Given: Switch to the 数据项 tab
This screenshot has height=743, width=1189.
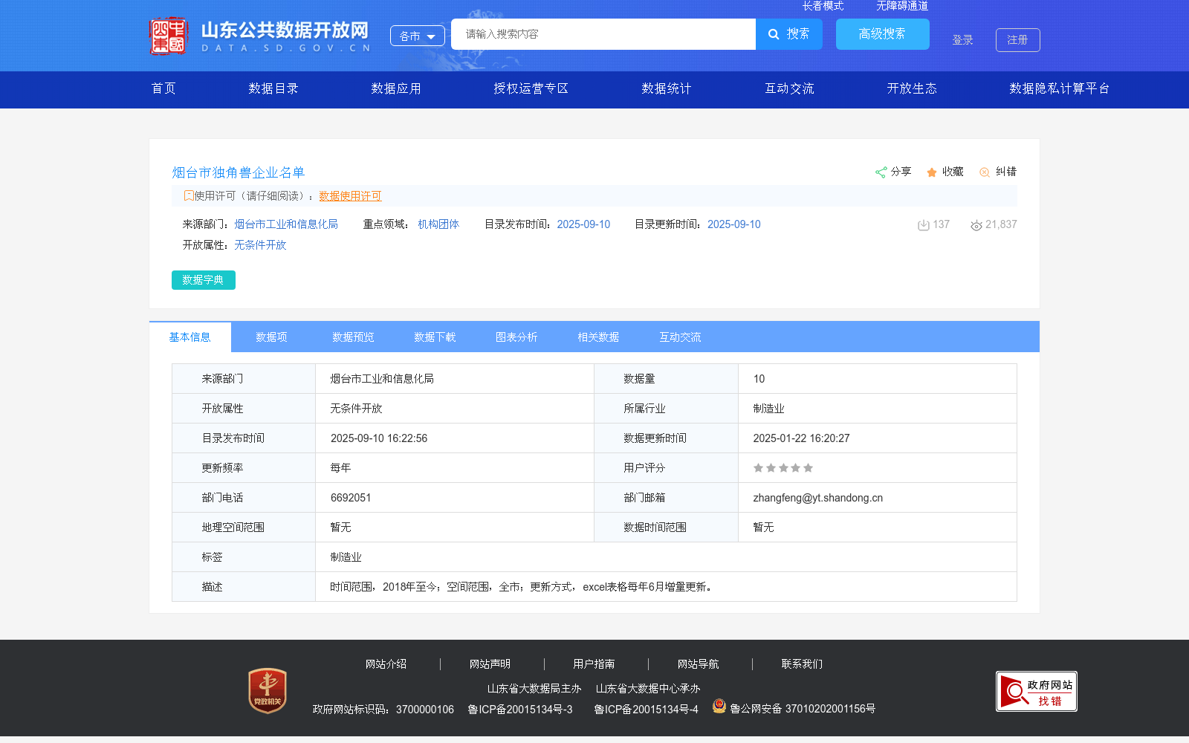Looking at the screenshot, I should (x=272, y=337).
